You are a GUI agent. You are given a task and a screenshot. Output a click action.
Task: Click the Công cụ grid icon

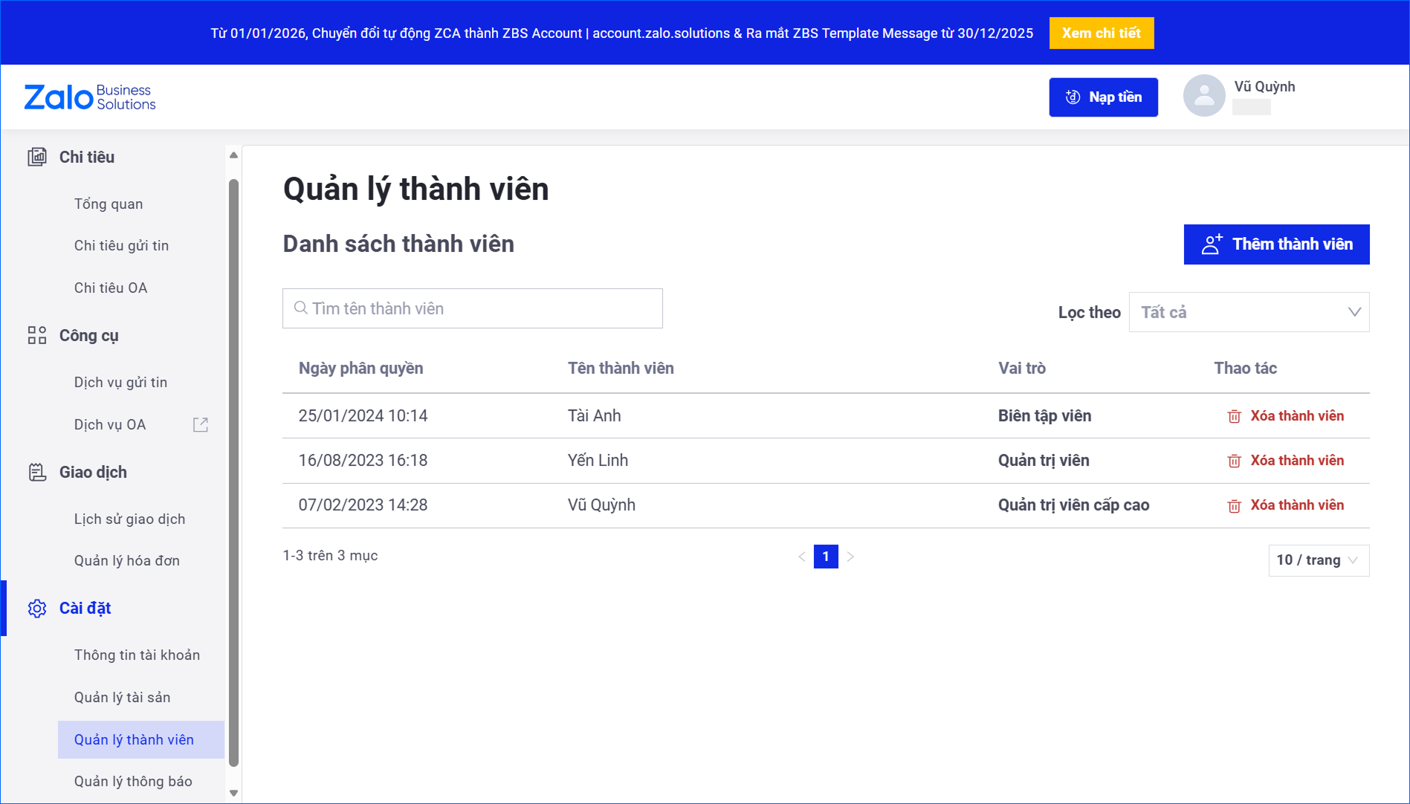pos(37,335)
